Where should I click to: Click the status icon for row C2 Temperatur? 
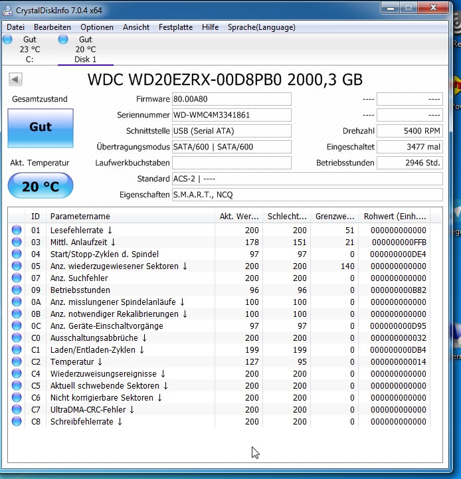click(17, 361)
